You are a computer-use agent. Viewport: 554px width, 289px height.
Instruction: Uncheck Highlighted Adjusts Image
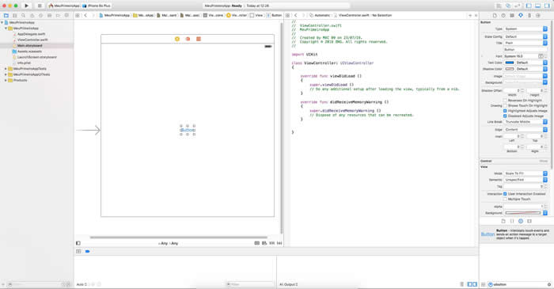click(x=505, y=111)
